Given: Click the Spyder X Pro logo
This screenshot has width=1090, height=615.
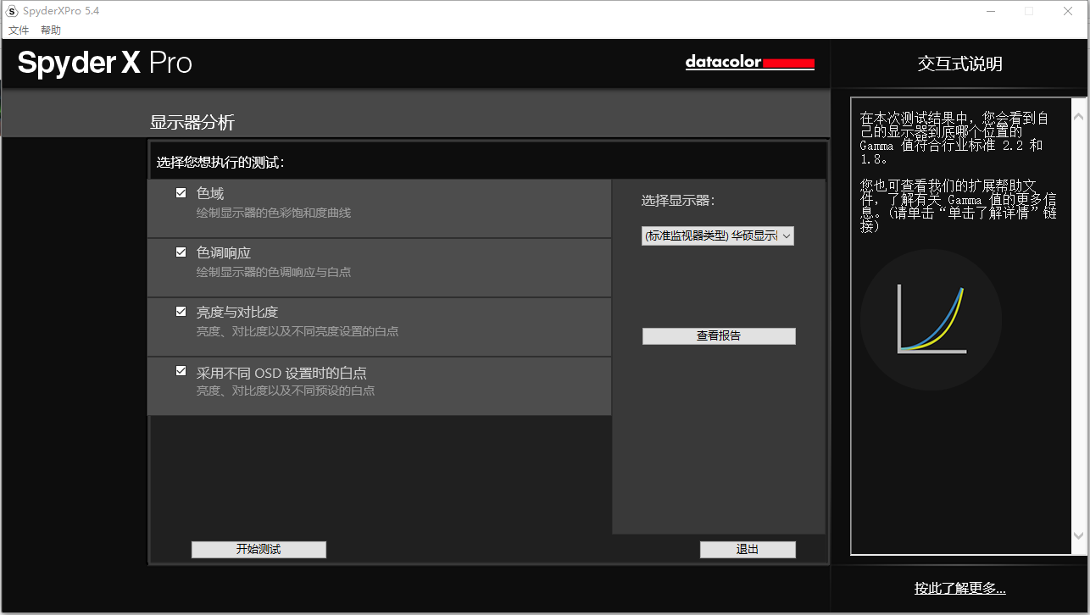Looking at the screenshot, I should click(x=105, y=63).
